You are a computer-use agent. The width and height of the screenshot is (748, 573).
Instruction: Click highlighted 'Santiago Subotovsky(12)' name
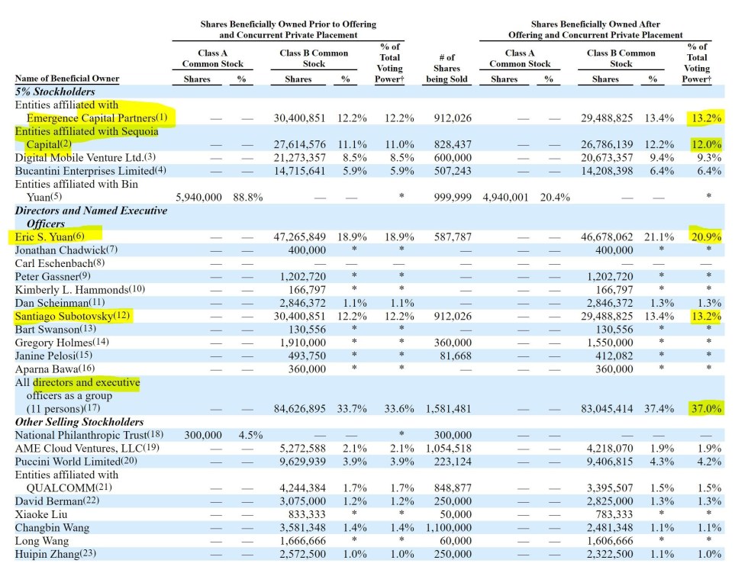pos(72,316)
